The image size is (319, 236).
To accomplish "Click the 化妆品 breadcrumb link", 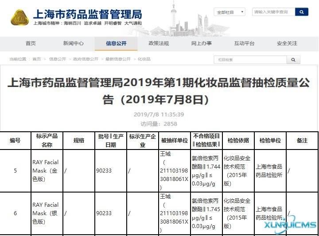I will pyautogui.click(x=144, y=59).
